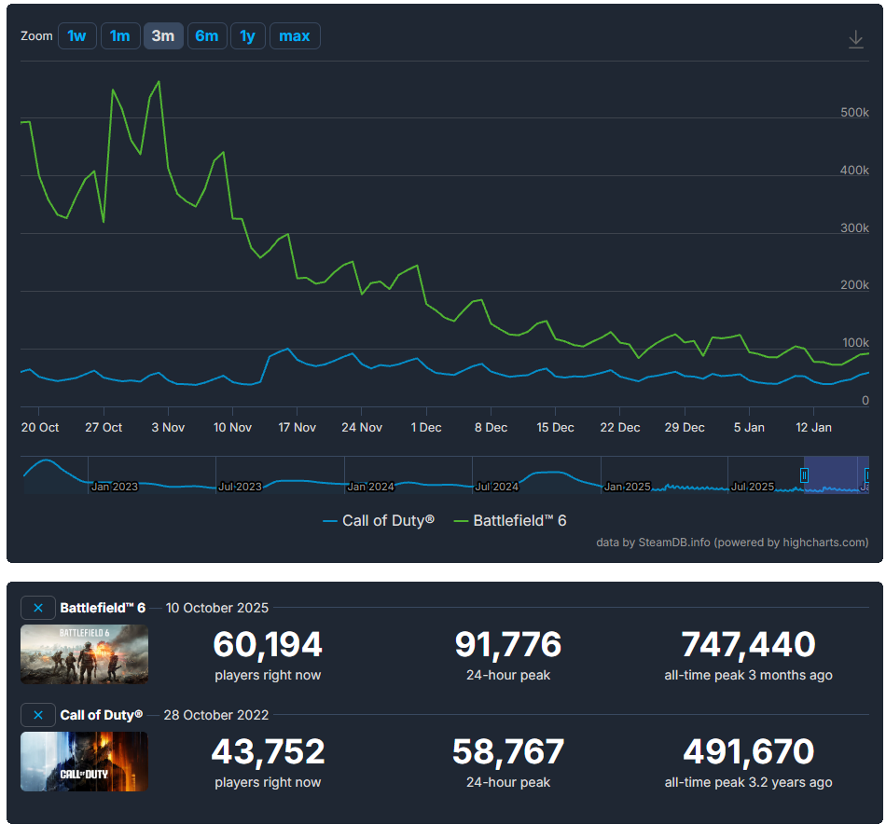
Task: Click the 43,752 players right now value
Action: (x=268, y=751)
